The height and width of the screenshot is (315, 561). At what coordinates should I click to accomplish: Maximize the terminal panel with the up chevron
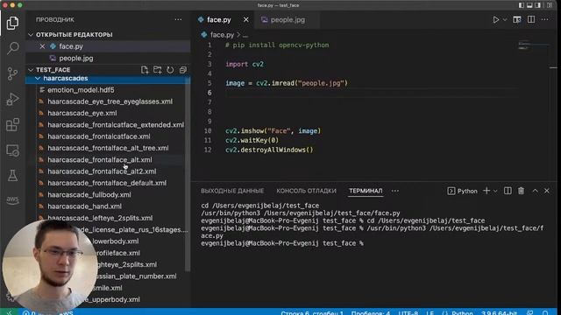pos(535,191)
